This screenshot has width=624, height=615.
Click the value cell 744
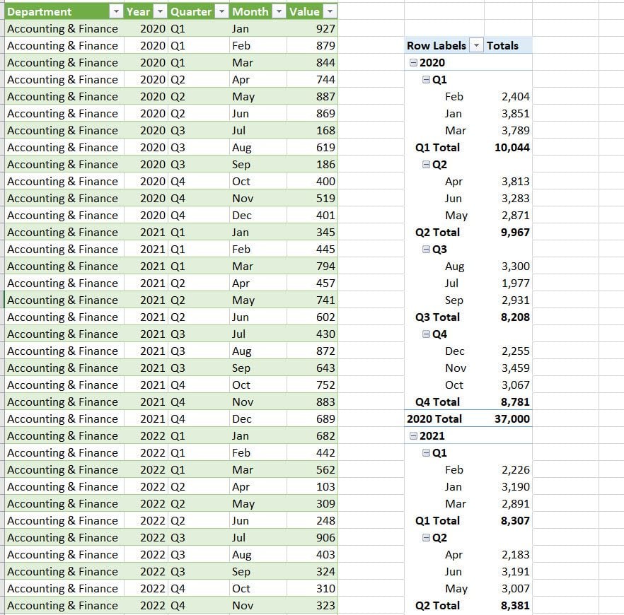pos(312,79)
